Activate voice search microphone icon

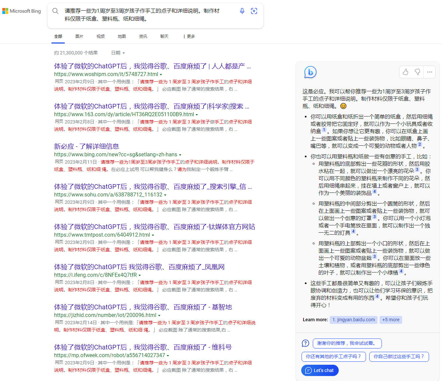[242, 11]
